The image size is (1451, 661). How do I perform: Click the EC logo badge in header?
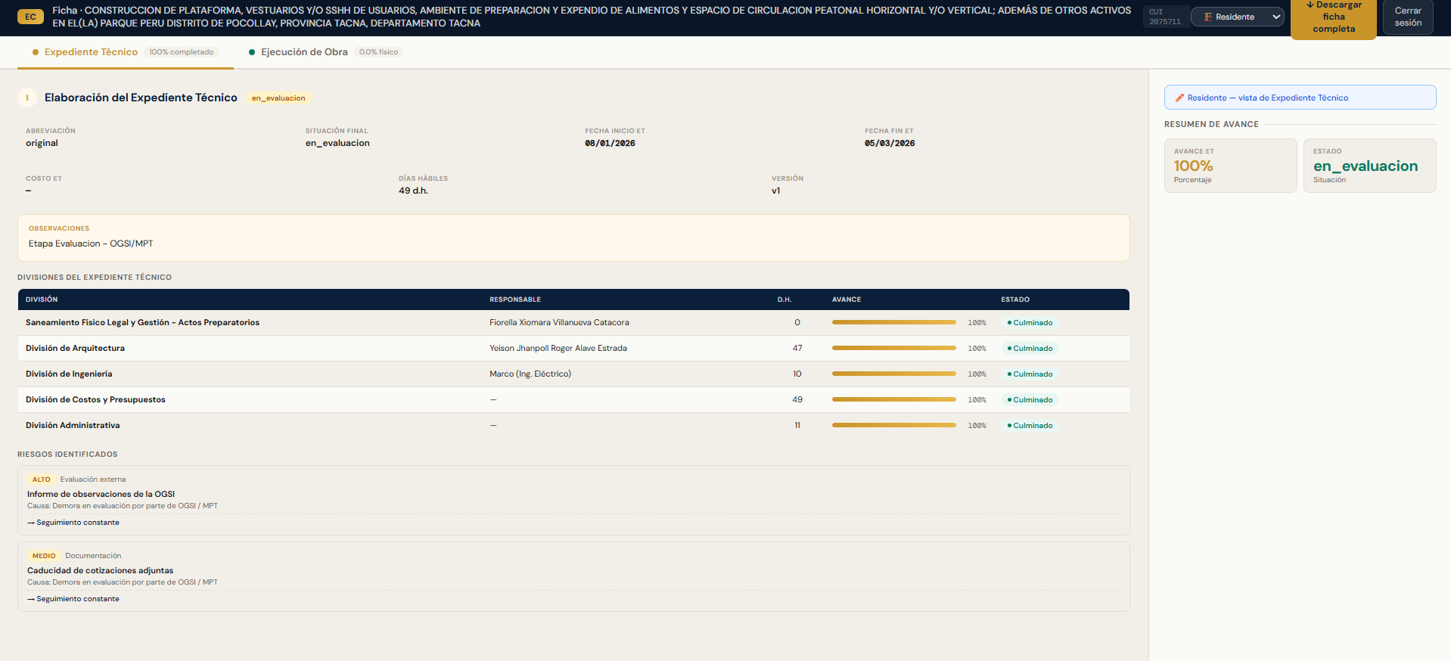[x=30, y=17]
